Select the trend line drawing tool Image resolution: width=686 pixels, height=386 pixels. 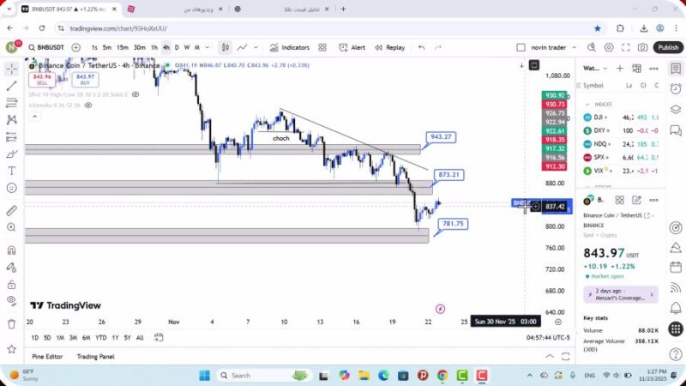11,86
